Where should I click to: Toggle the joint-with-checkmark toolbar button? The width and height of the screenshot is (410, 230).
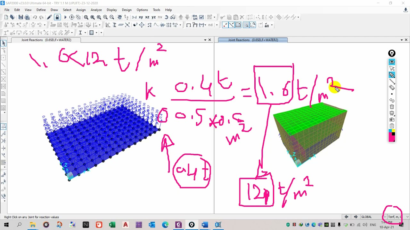(x=225, y=25)
